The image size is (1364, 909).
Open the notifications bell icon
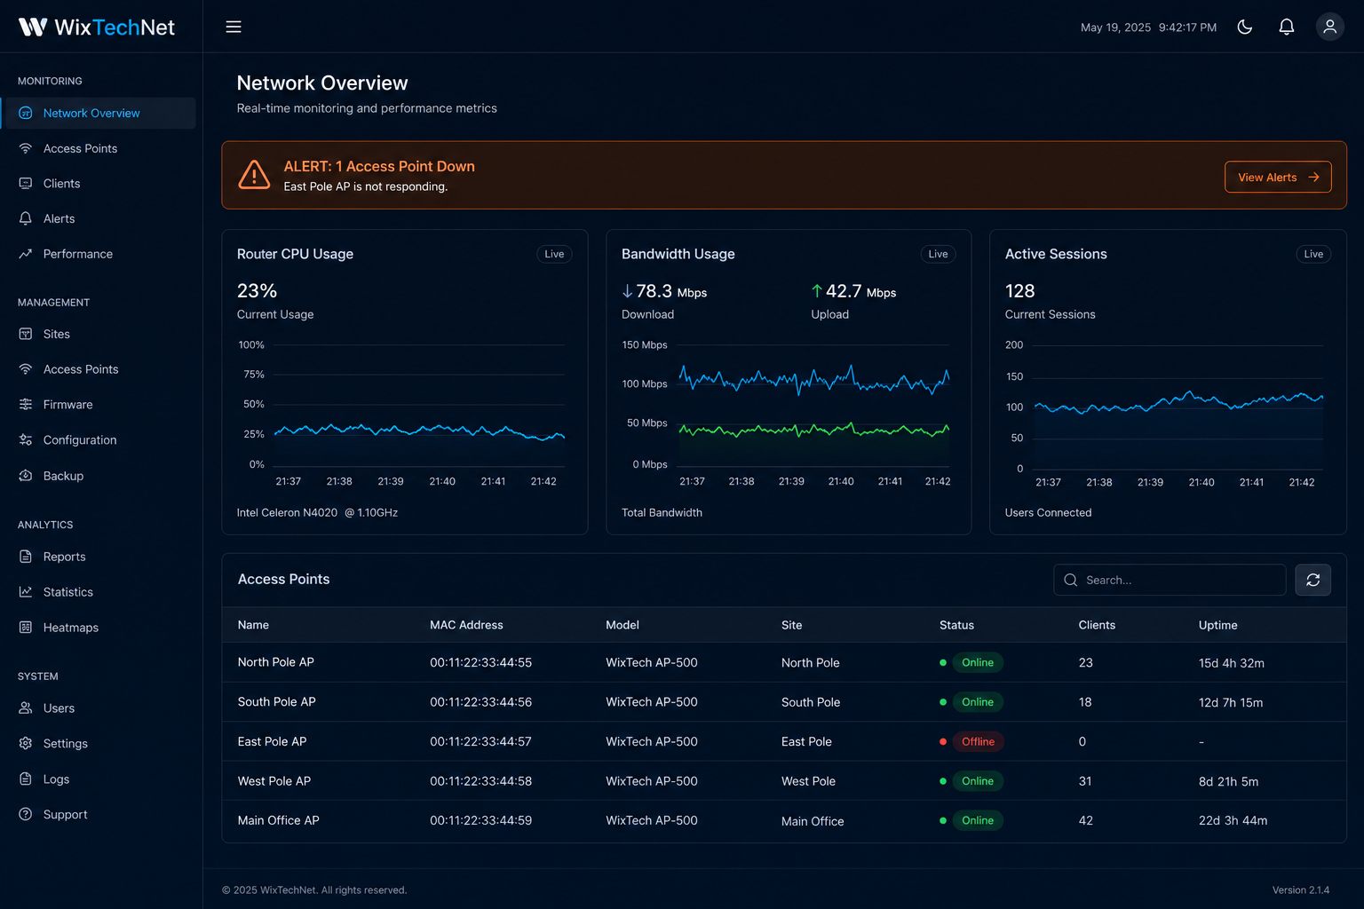(x=1286, y=27)
